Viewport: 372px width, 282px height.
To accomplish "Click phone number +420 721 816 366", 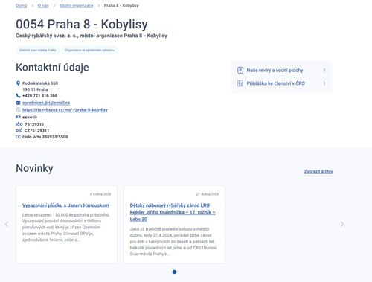I will 39,96.
